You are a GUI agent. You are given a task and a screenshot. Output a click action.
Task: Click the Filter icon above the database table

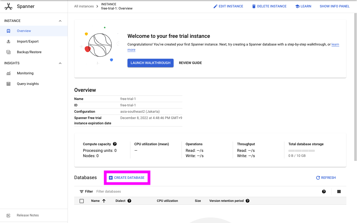coord(82,191)
